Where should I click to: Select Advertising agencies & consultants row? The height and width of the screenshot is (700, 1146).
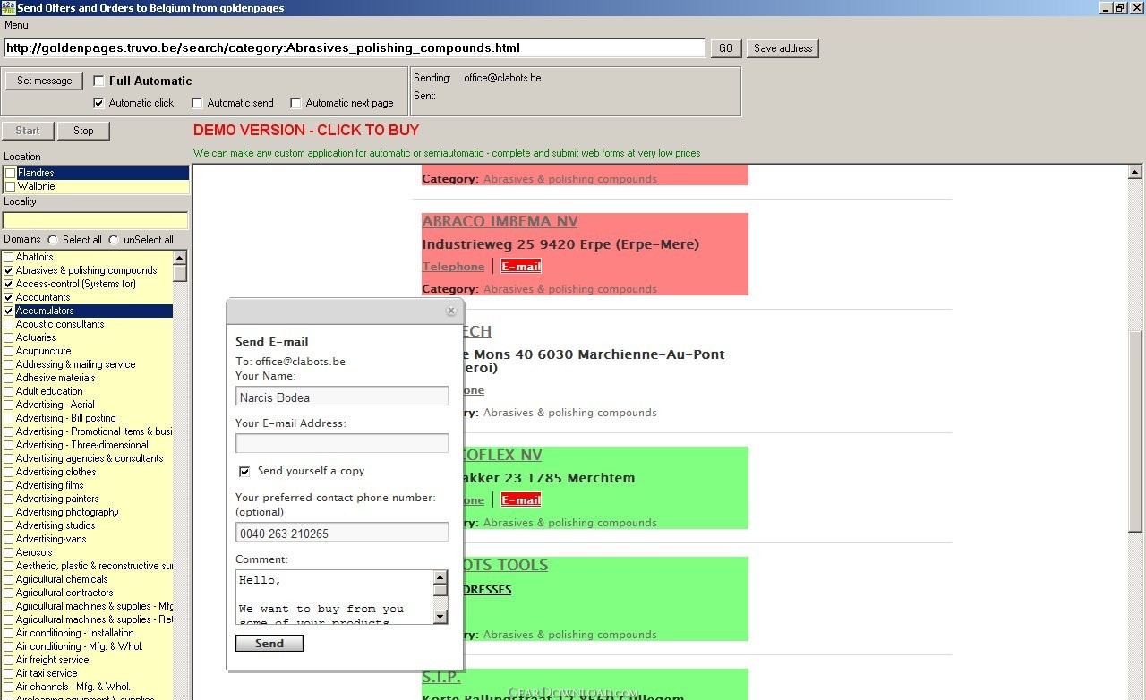click(x=88, y=458)
